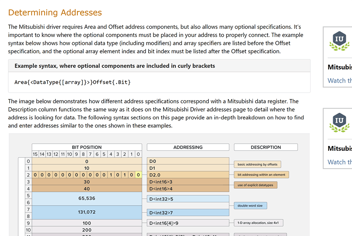The height and width of the screenshot is (236, 352).
Task: Click the 'D<int32>7' addressing cell
Action: coord(188,213)
